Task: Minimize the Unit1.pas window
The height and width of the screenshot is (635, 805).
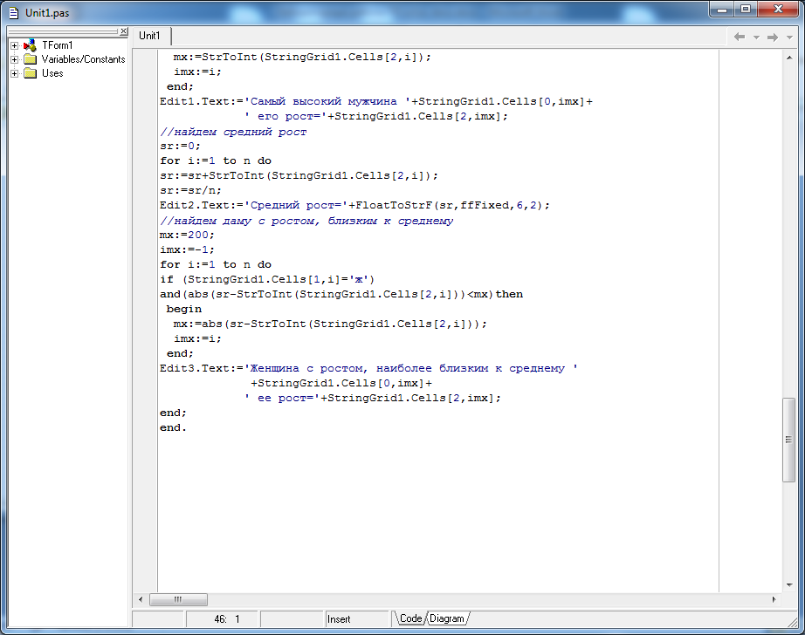Action: 722,10
